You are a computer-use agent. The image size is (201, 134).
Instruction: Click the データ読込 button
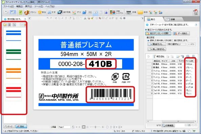tap(181, 34)
